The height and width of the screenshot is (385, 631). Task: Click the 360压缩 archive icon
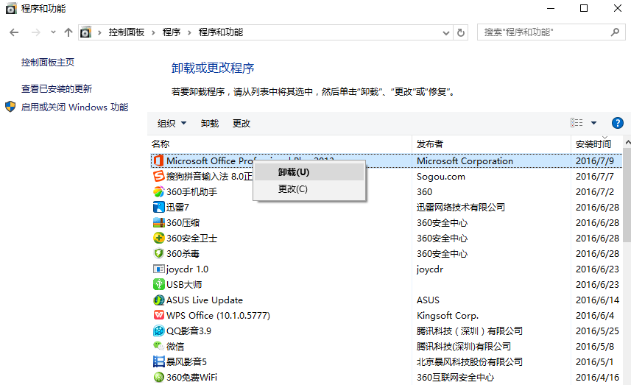(x=158, y=222)
